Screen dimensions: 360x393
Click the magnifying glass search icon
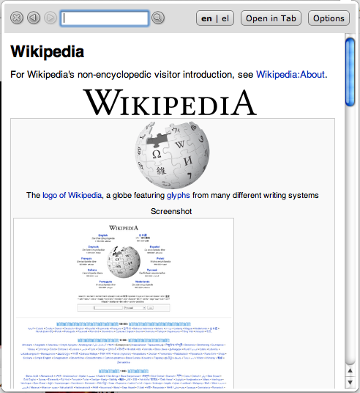pyautogui.click(x=158, y=18)
